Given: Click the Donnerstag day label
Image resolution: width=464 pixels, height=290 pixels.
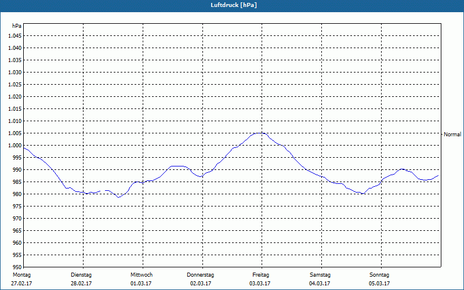Looking at the screenshot, I should click(200, 275).
